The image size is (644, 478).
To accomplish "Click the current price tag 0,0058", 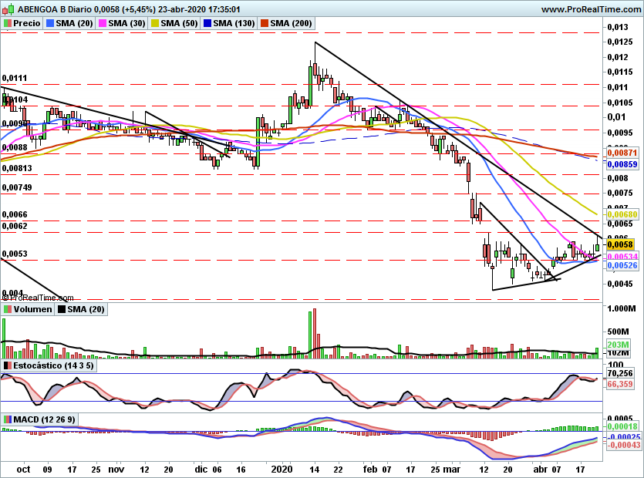I will point(620,244).
